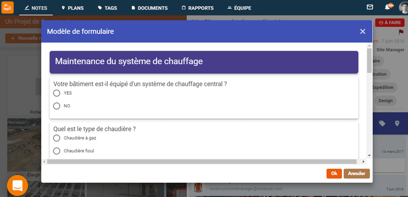Close the Modèle de formulaire dialog

363,32
